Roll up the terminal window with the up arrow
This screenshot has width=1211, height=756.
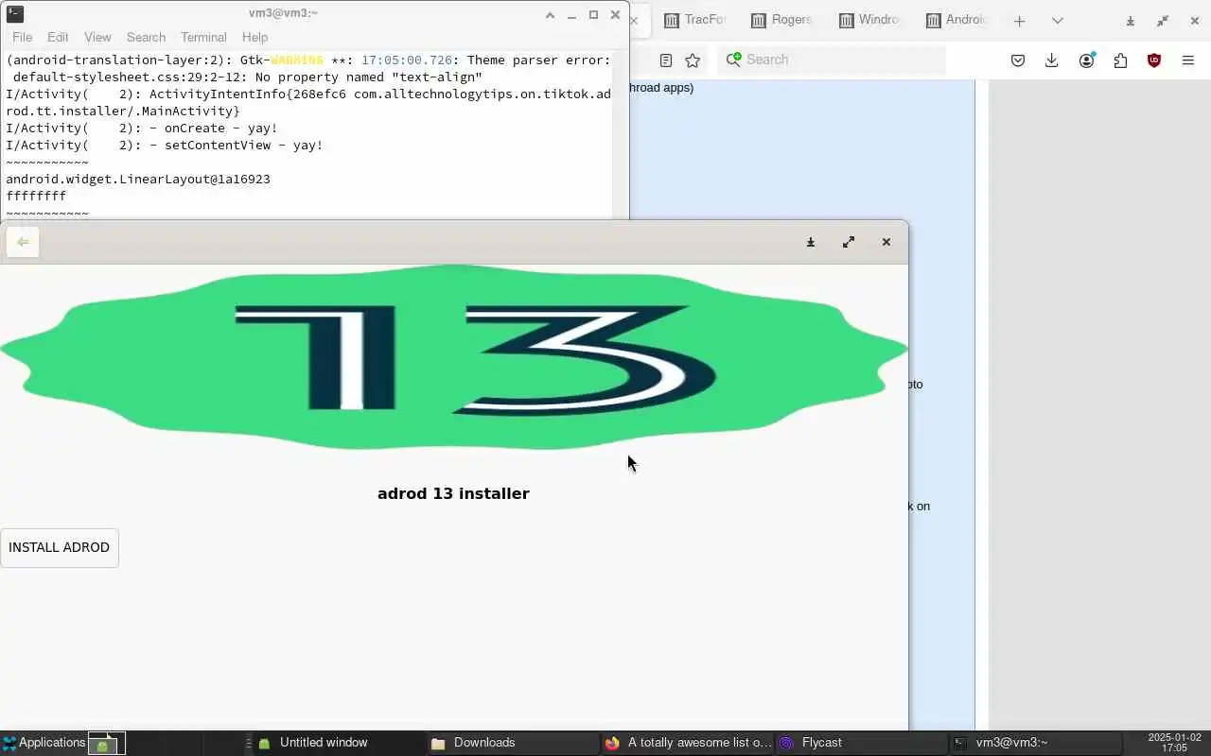click(x=550, y=15)
